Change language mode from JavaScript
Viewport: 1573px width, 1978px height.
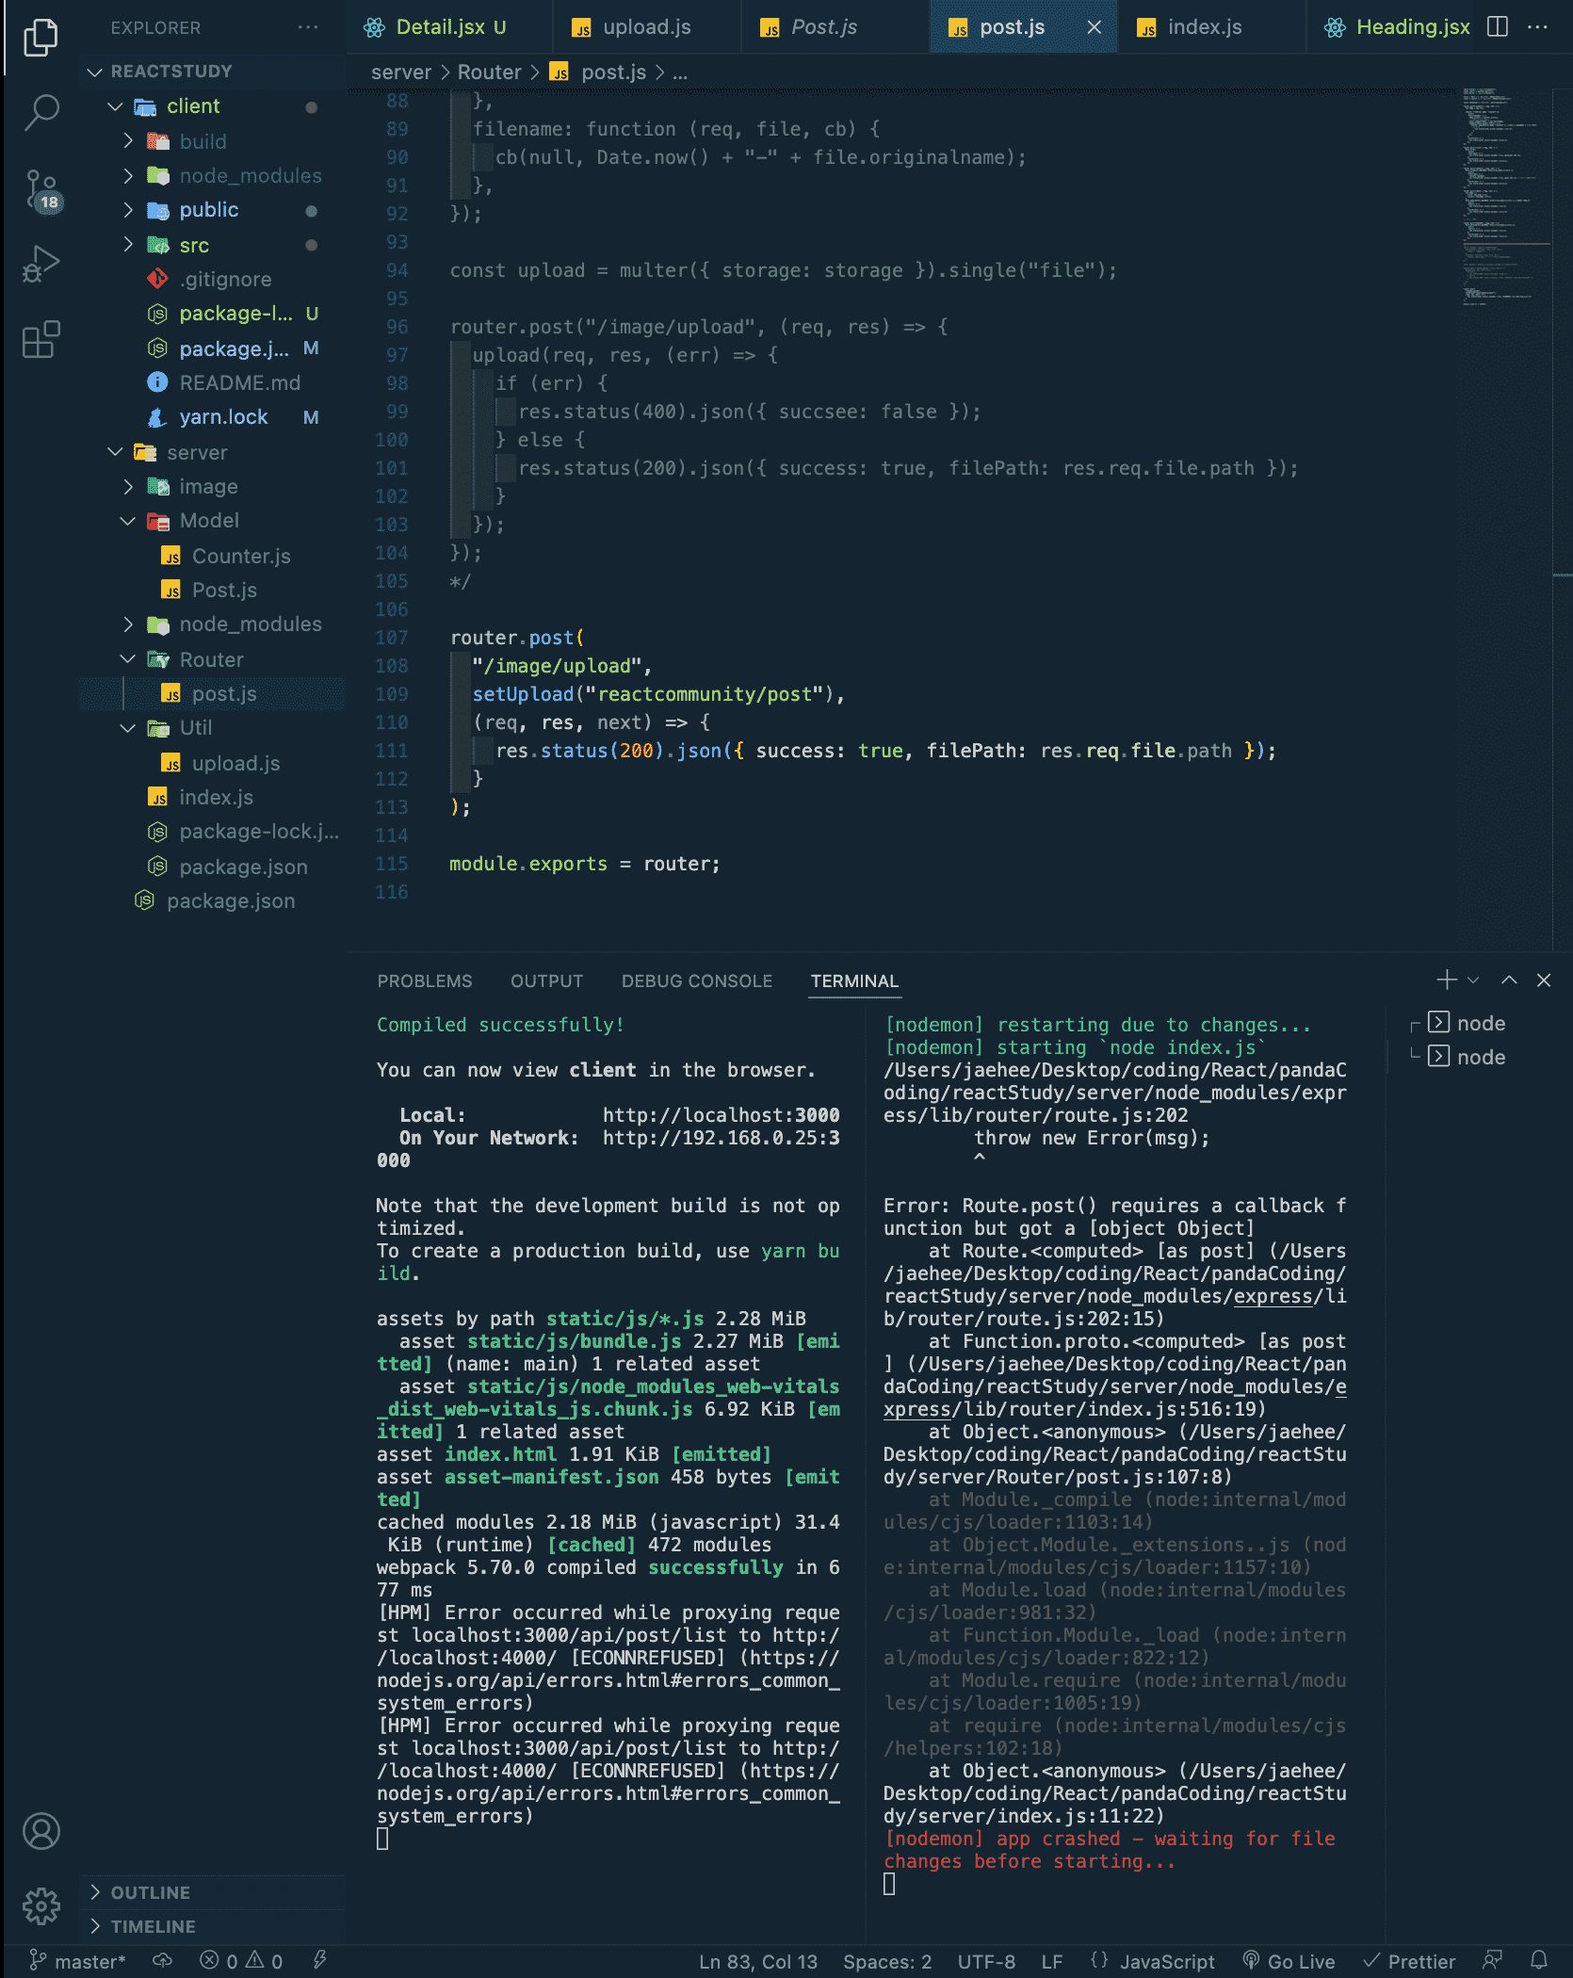point(1166,1961)
